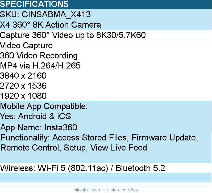
Task: Click the Wireless: Wi-Fi 5 / Bluetooth 5.2 row
Action: [x=106, y=168]
